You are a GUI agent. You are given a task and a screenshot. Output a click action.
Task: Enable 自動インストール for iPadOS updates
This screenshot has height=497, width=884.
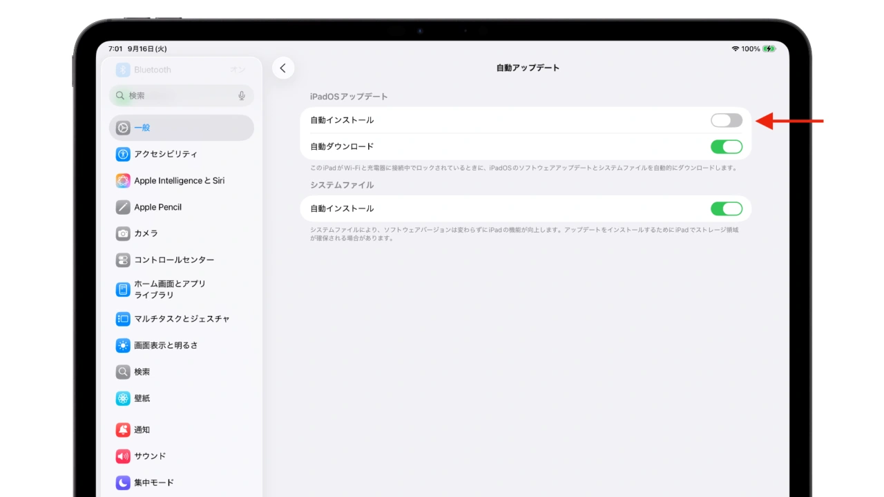click(x=726, y=119)
